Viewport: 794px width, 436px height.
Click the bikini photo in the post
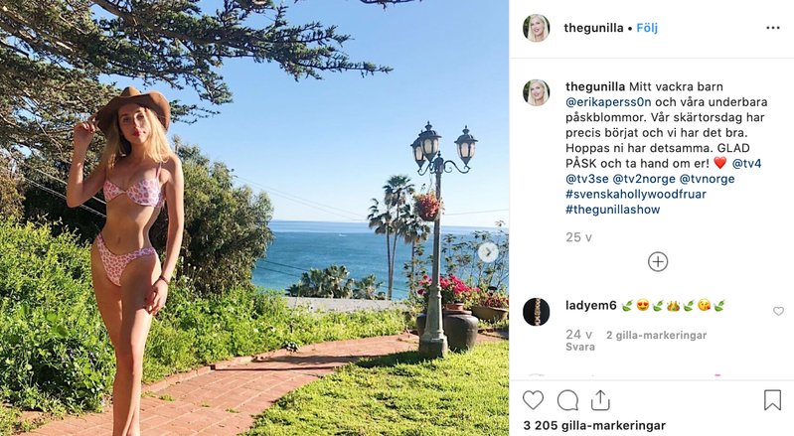coord(254,218)
